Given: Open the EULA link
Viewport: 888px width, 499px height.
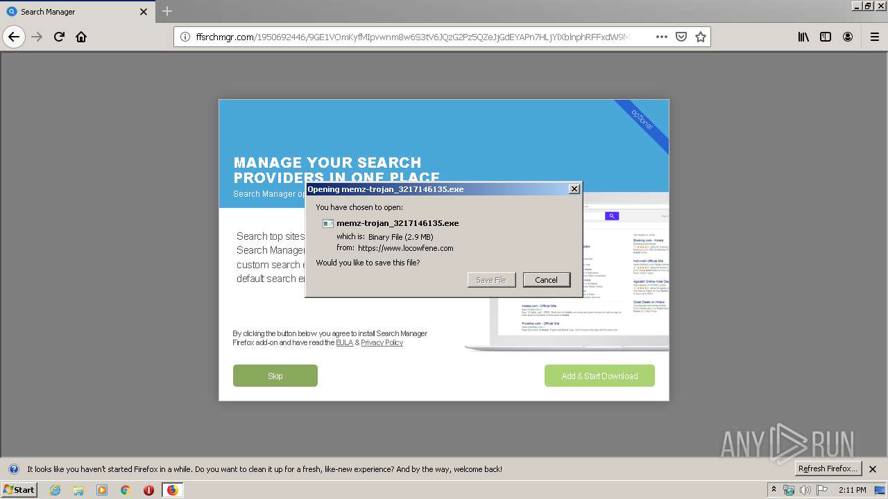Looking at the screenshot, I should tap(344, 342).
